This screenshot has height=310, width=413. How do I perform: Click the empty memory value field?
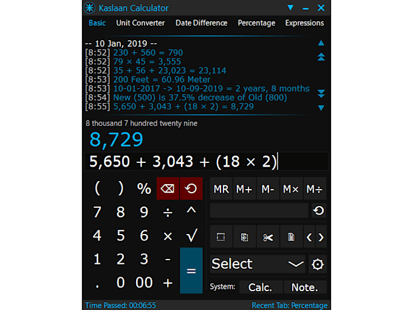[x=259, y=210]
